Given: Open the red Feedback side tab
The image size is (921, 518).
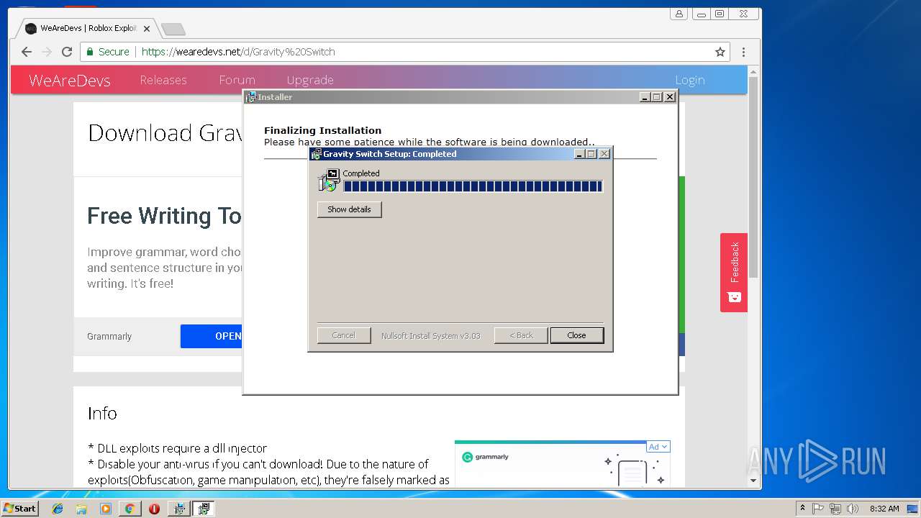Looking at the screenshot, I should 734,273.
